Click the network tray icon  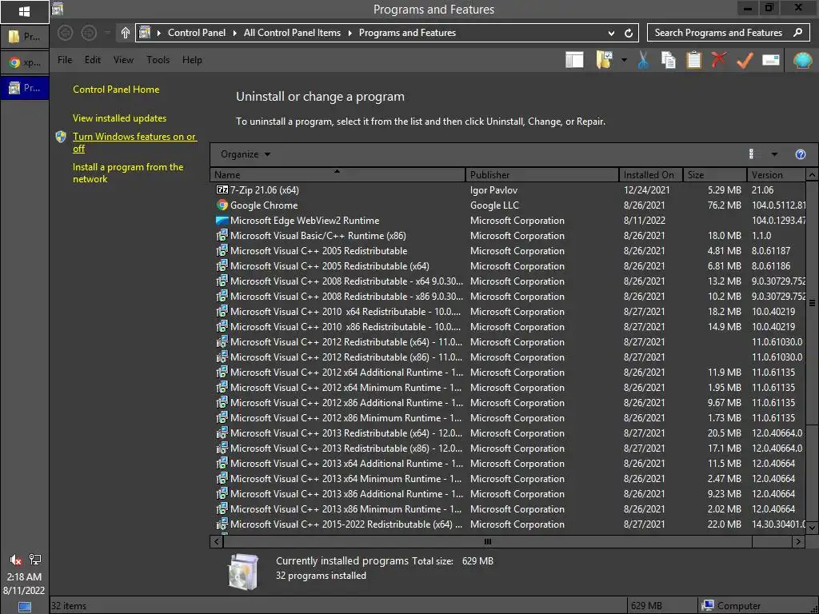(x=35, y=559)
